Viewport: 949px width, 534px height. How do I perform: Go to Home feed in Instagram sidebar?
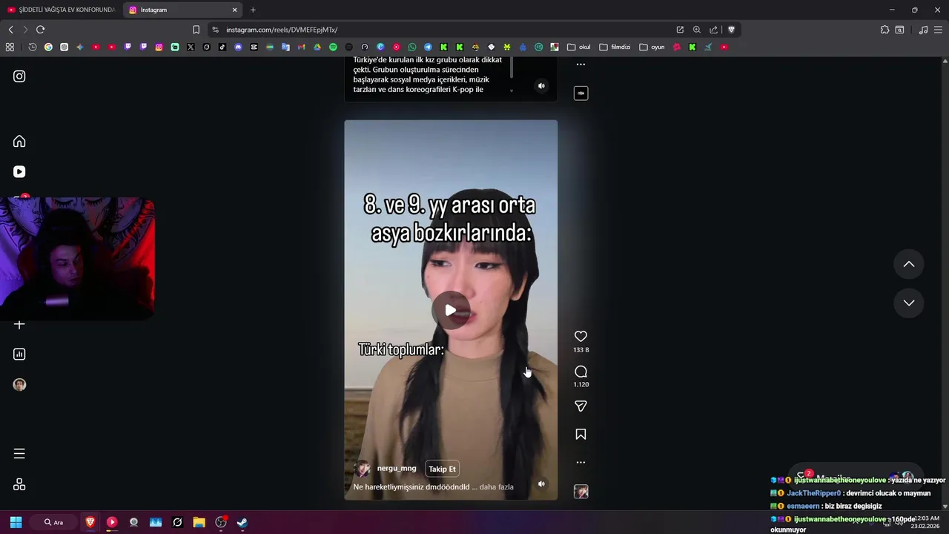pyautogui.click(x=19, y=141)
